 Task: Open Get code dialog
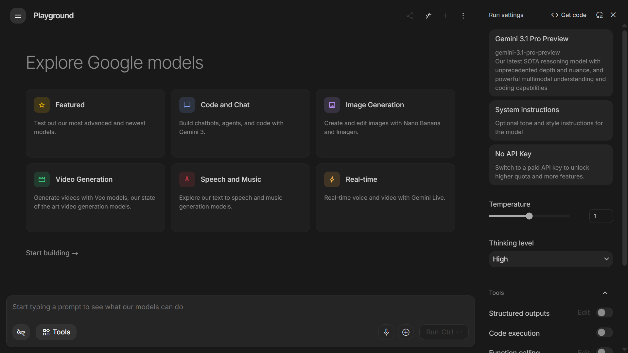pos(569,15)
